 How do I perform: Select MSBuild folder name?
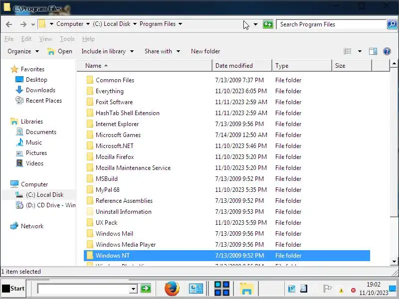click(x=107, y=179)
